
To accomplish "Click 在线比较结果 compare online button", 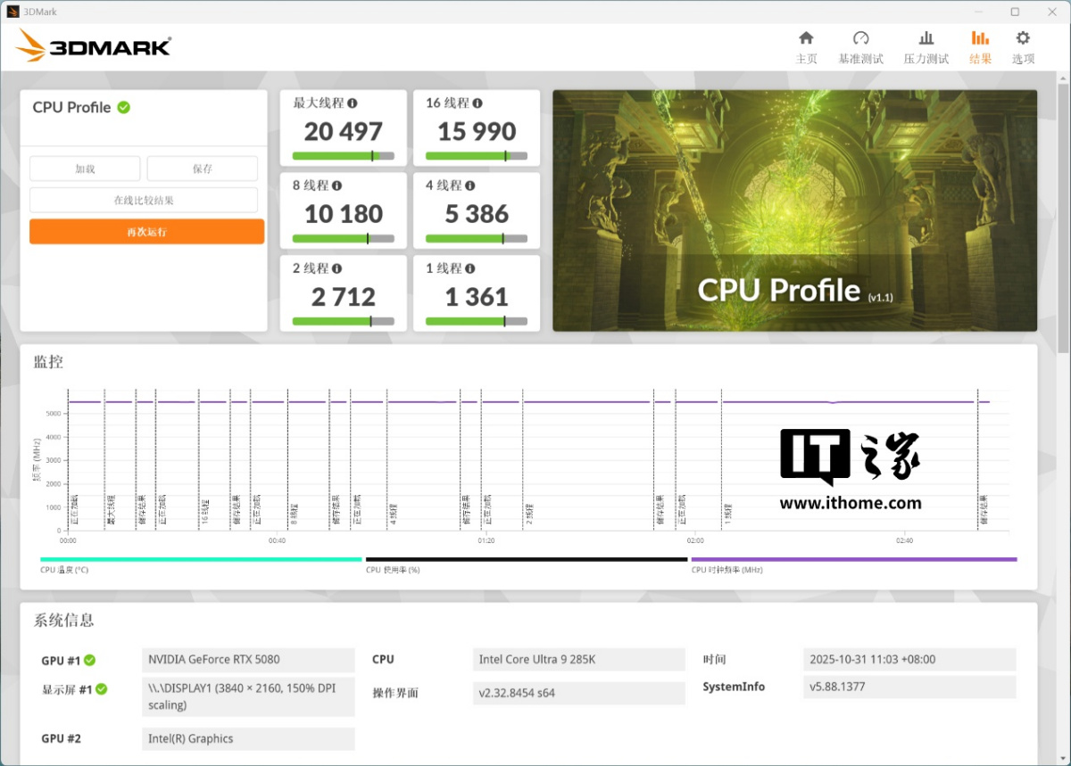I will pos(144,201).
